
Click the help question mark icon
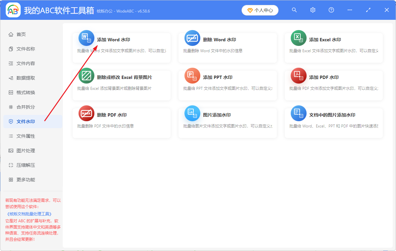pyautogui.click(x=331, y=10)
